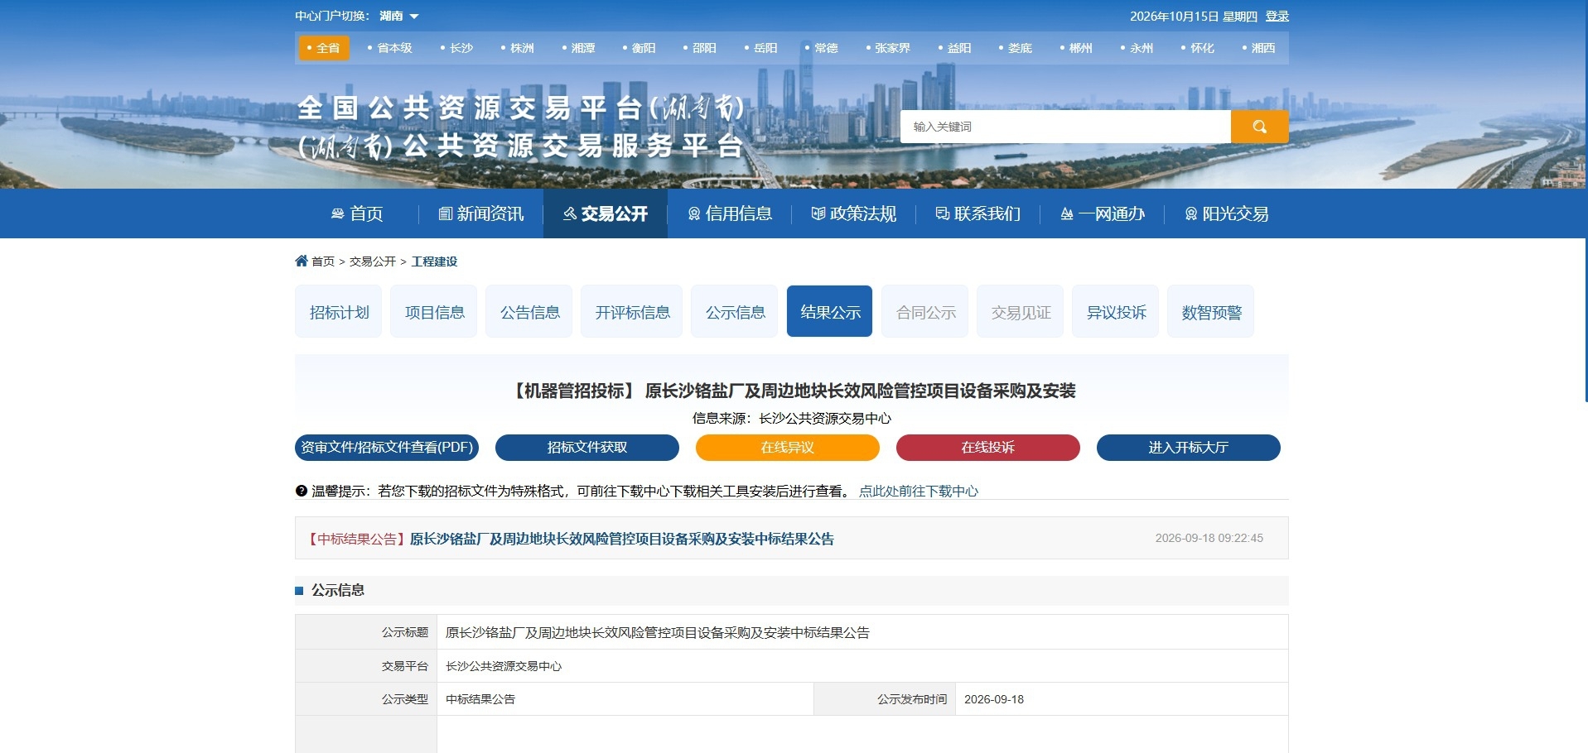1588x753 pixels.
Task: Open the 政策法规 main menu item
Action: pyautogui.click(x=854, y=213)
